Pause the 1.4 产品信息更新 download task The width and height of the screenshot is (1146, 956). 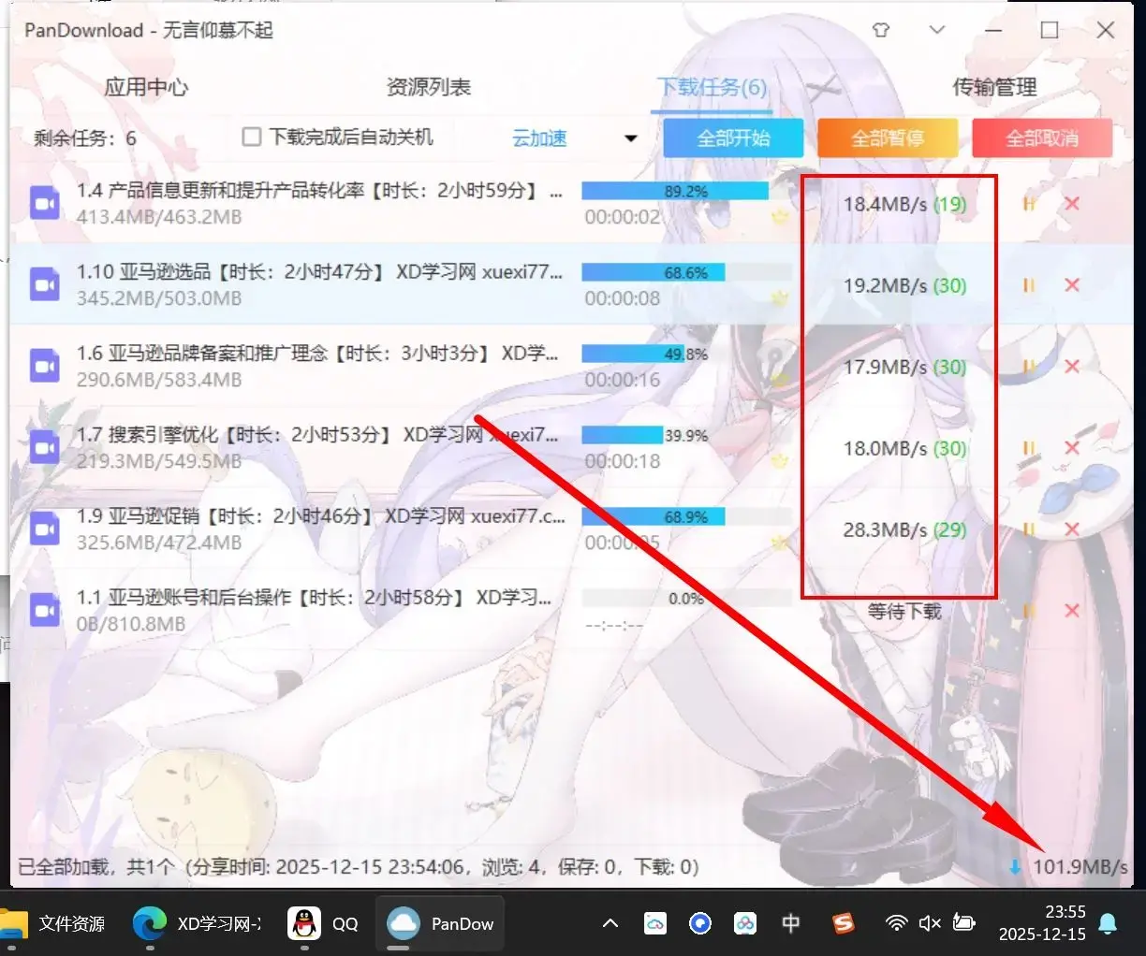(x=1028, y=204)
